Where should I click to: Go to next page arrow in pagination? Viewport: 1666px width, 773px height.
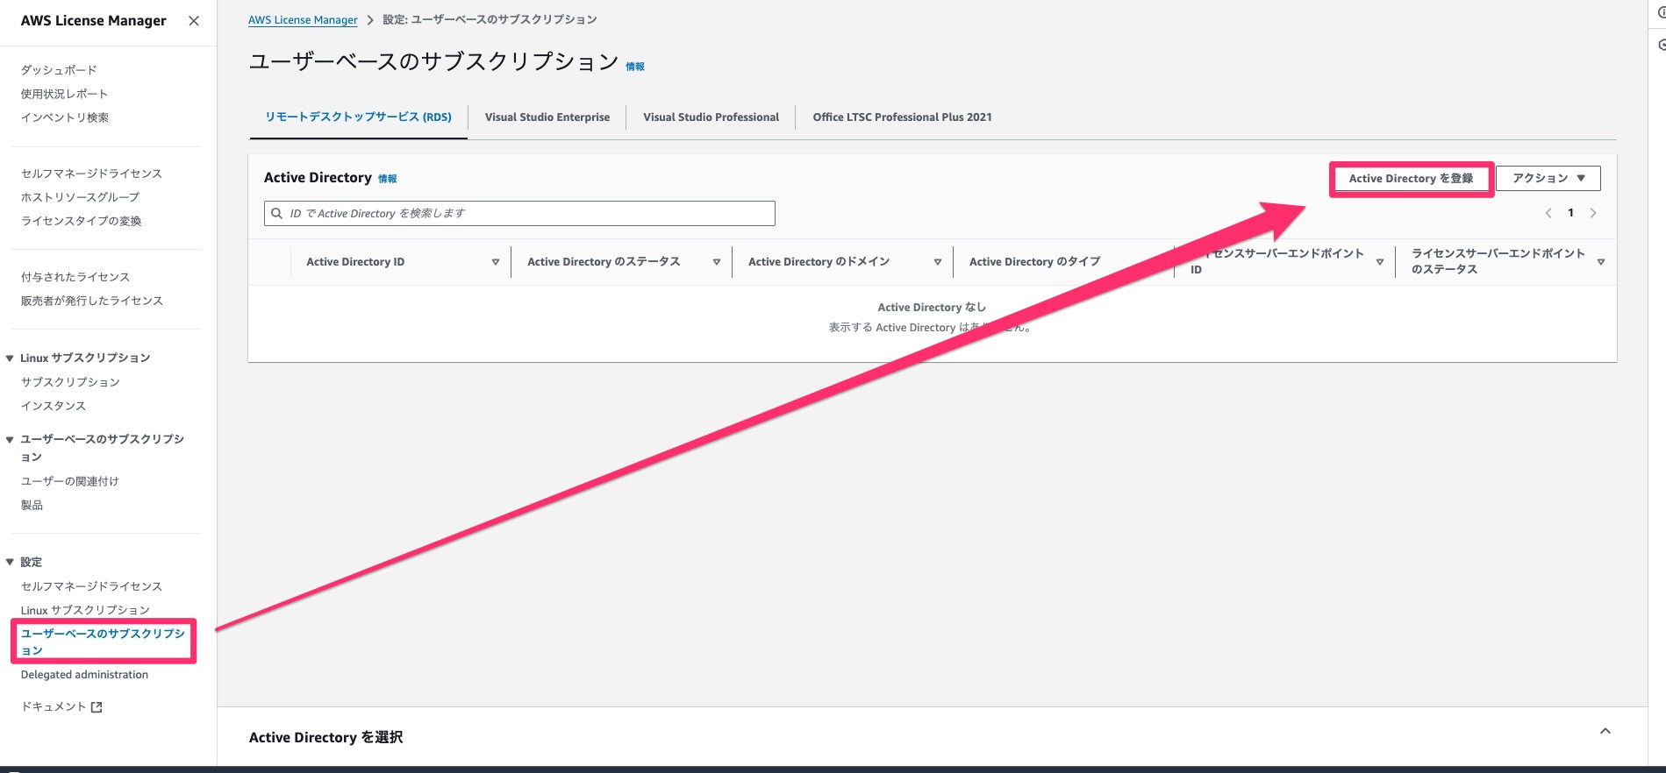point(1593,213)
